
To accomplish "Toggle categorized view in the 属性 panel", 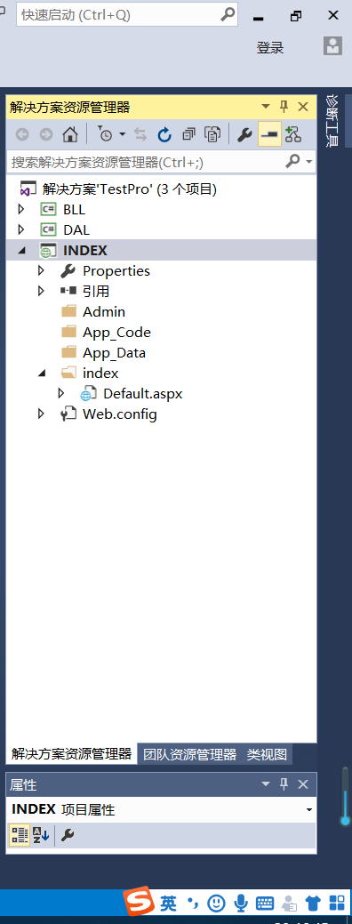I will pos(20,835).
